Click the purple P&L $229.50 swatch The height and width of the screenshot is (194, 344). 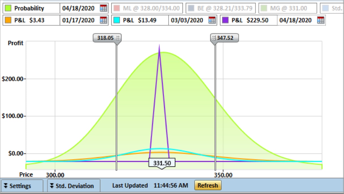pos(225,20)
